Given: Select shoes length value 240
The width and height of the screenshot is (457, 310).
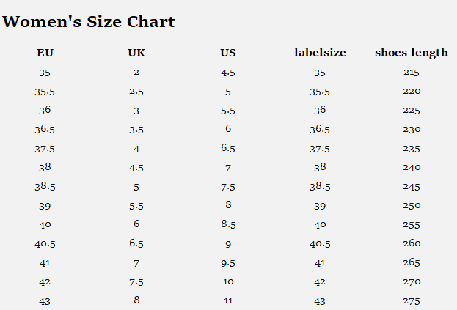Looking at the screenshot, I should click(x=412, y=167).
